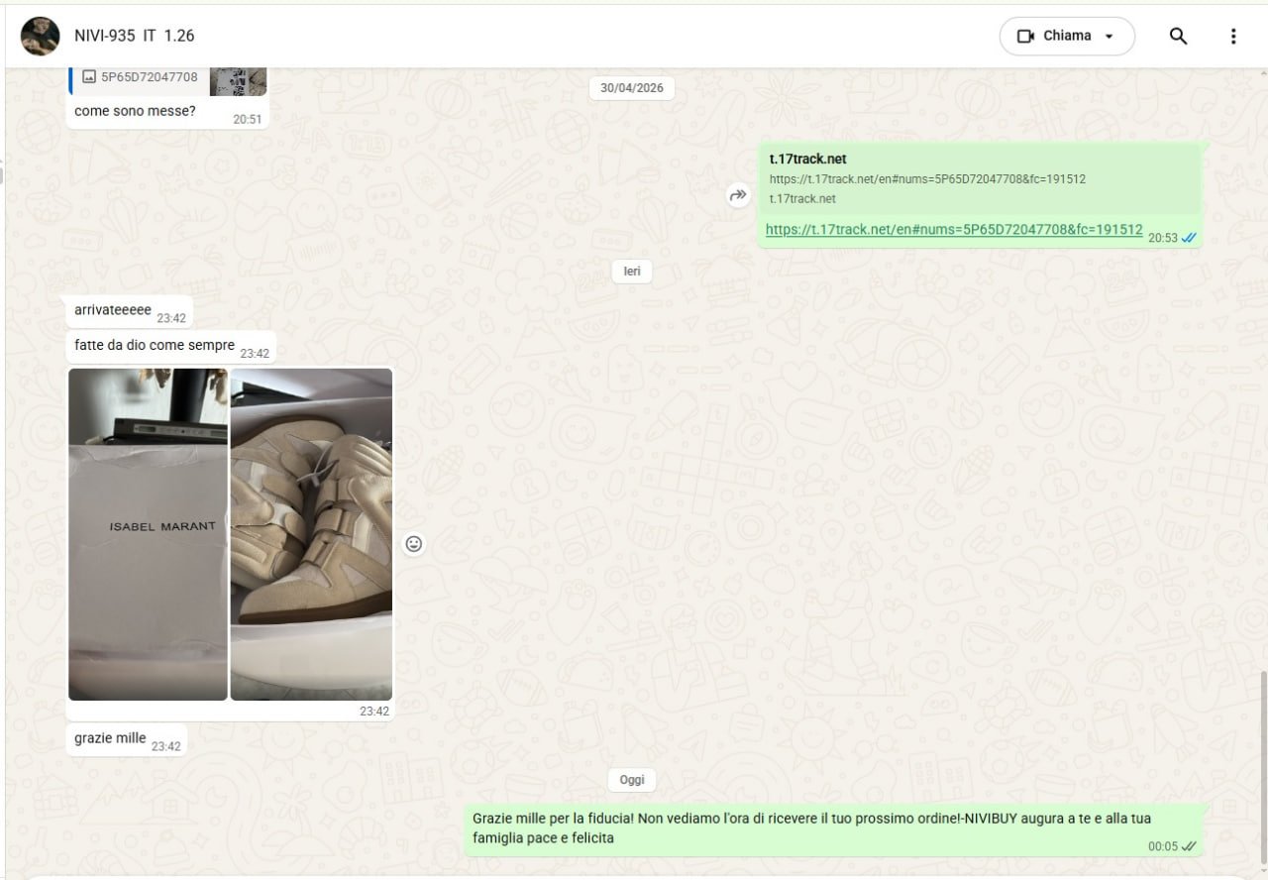Click contact name NIVI-935 IT 1.26

coord(135,36)
